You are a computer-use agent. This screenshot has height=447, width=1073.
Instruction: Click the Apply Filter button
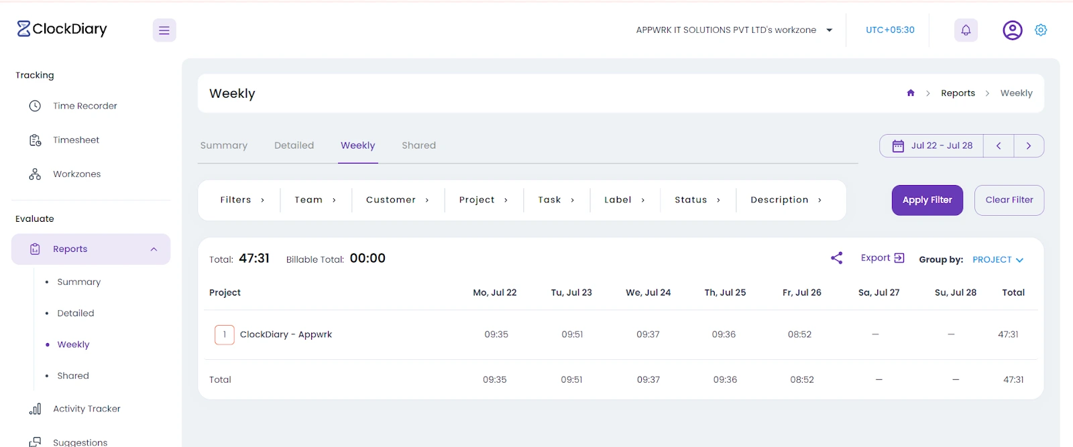927,200
